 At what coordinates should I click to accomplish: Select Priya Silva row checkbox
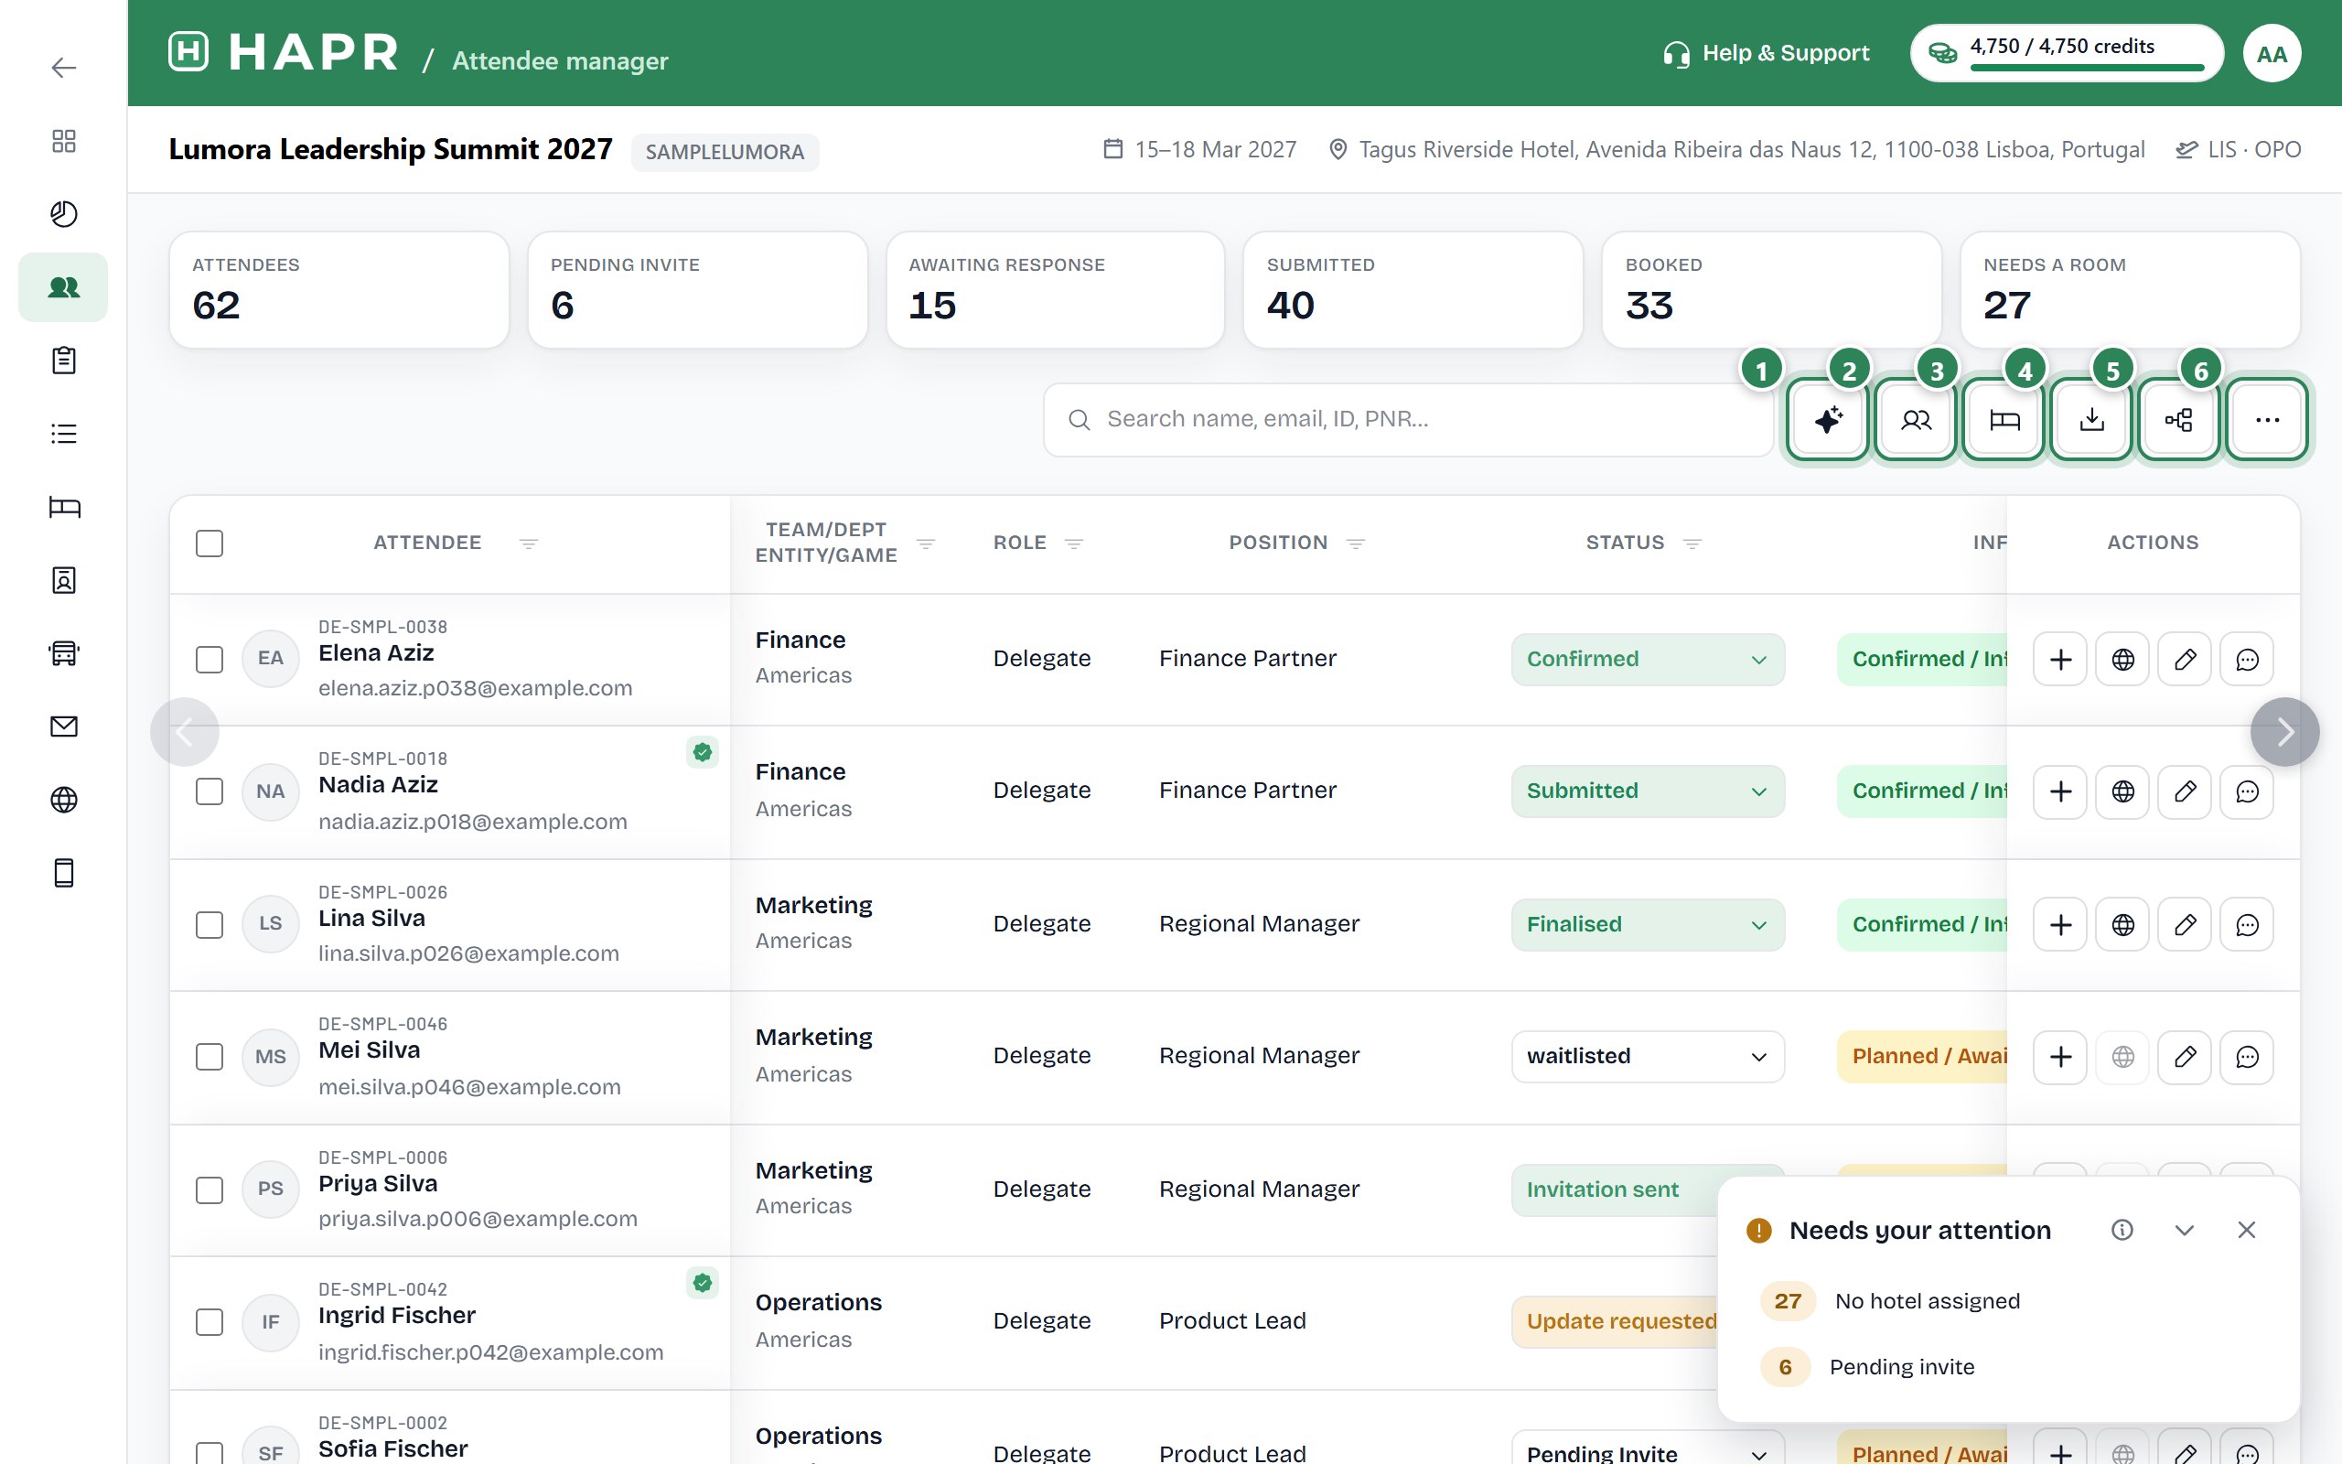(209, 1190)
